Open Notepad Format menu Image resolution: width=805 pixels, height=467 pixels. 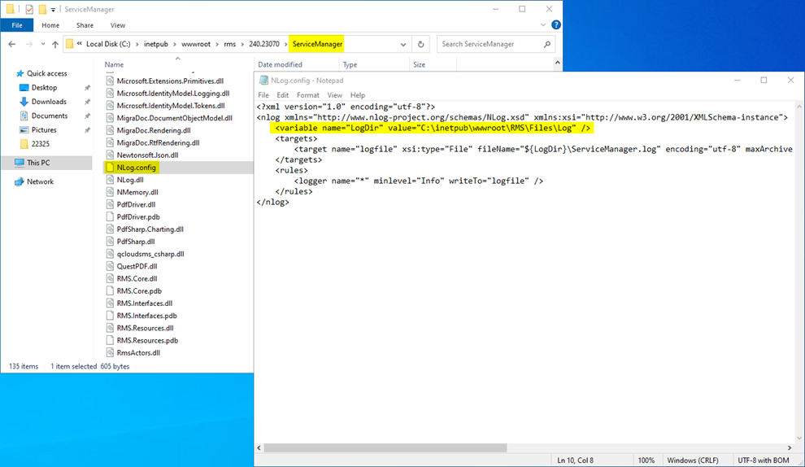click(x=308, y=95)
